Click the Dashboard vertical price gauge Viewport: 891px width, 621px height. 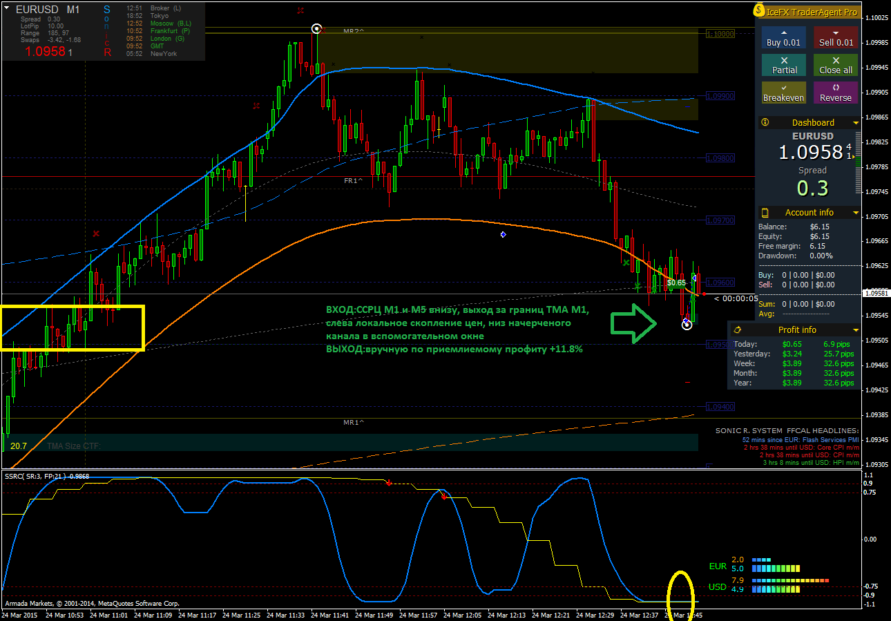[858, 162]
